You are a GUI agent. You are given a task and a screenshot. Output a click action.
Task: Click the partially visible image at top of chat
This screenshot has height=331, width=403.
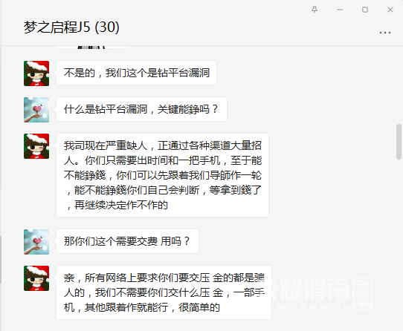91,47
